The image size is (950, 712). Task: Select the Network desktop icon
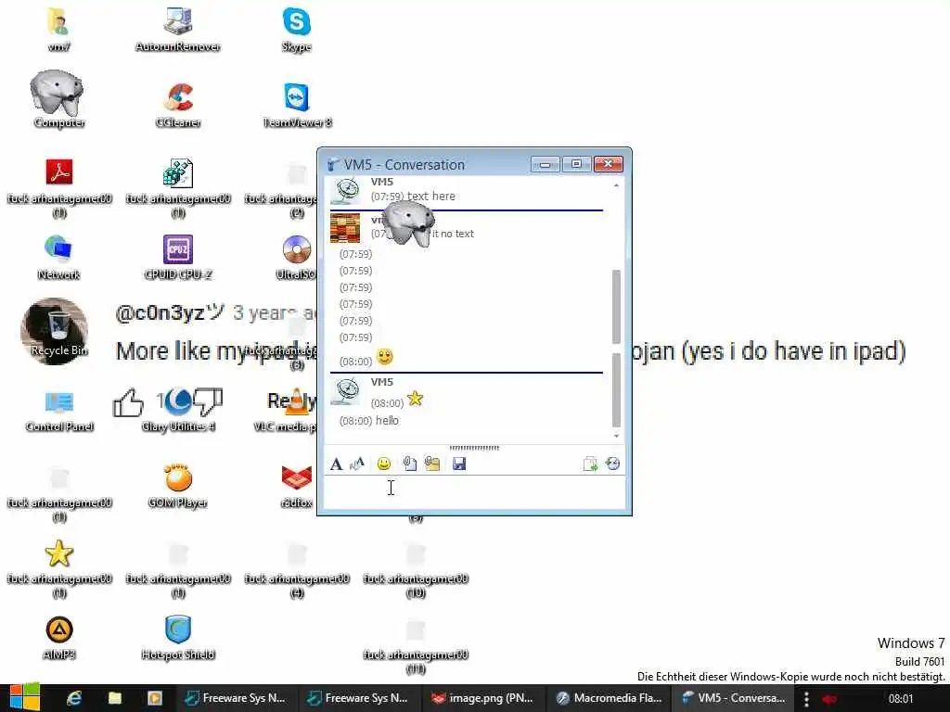58,257
